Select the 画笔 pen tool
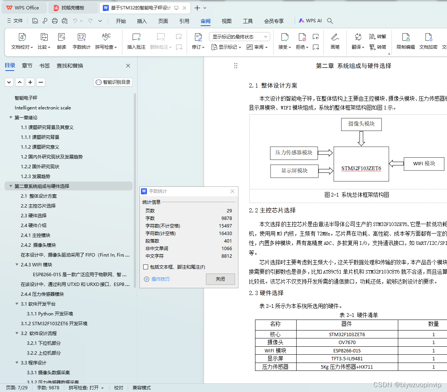 pyautogui.click(x=335, y=41)
